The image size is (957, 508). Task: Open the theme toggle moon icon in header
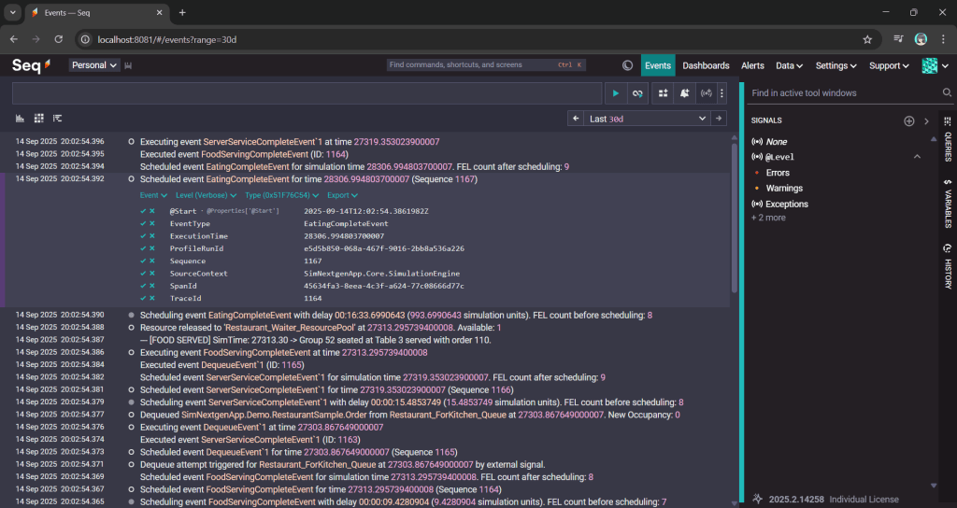[x=628, y=65]
